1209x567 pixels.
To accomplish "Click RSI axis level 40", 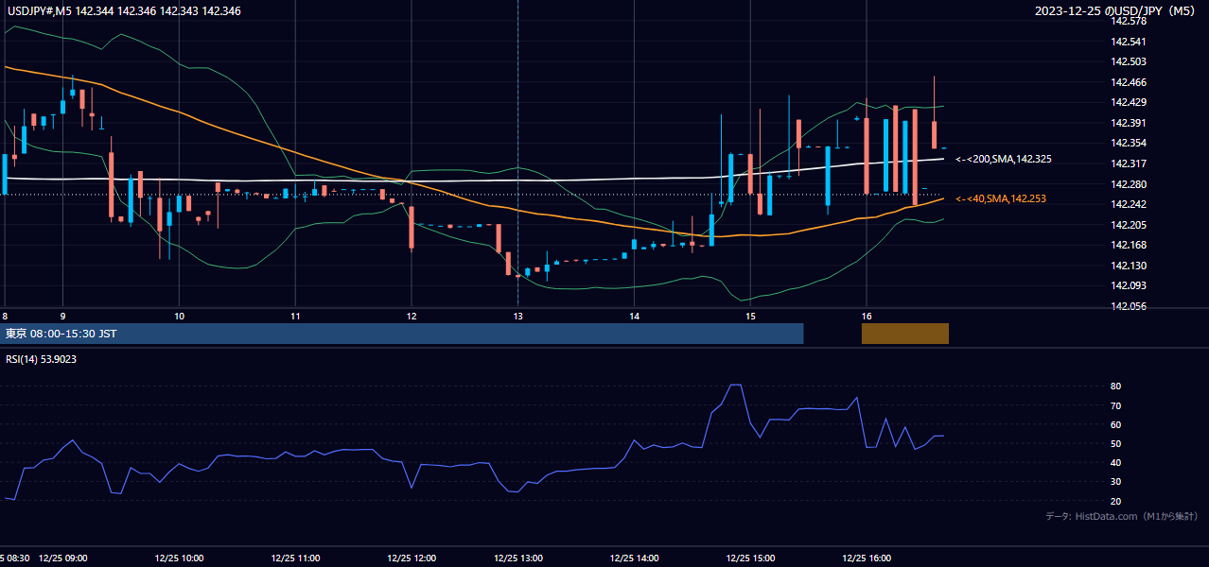I will tap(1116, 462).
